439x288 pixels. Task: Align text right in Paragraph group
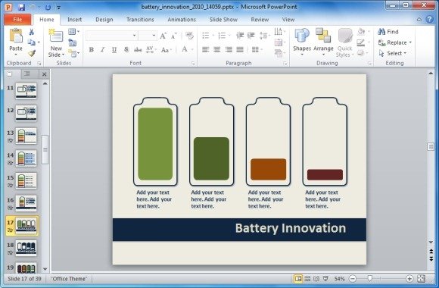coord(229,49)
